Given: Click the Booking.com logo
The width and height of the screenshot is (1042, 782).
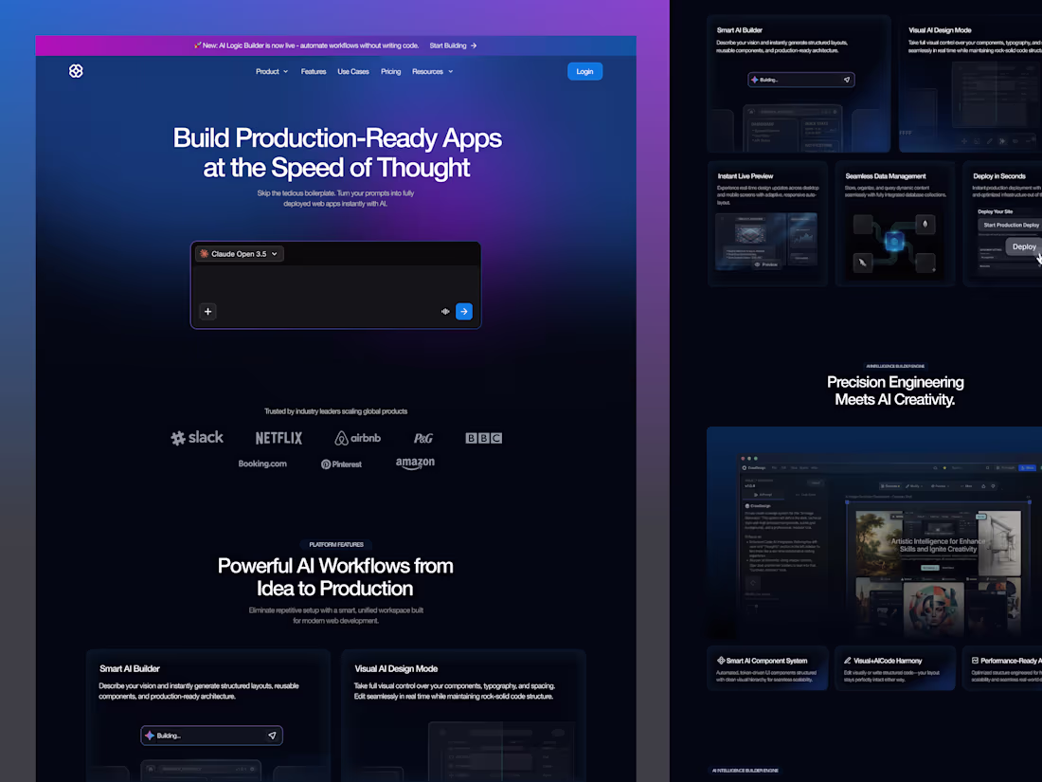Looking at the screenshot, I should coord(262,464).
